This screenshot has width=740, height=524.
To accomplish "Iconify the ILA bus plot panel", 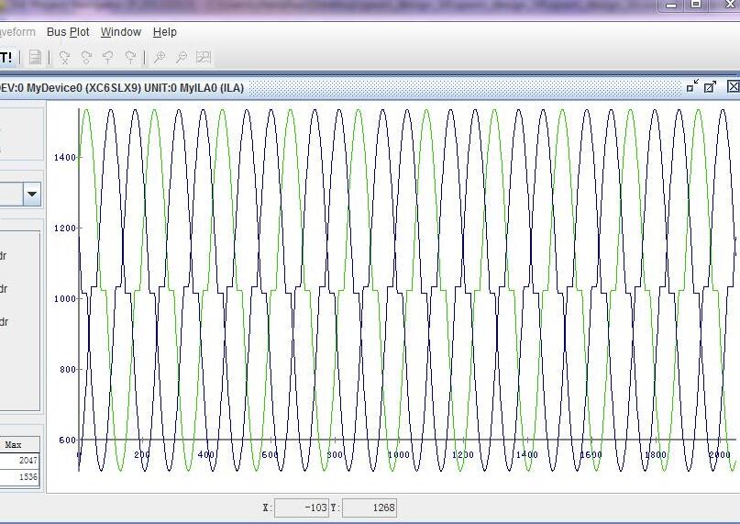I will tap(691, 87).
